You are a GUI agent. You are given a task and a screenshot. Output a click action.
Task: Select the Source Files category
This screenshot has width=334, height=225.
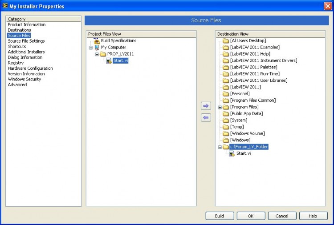tap(19, 36)
